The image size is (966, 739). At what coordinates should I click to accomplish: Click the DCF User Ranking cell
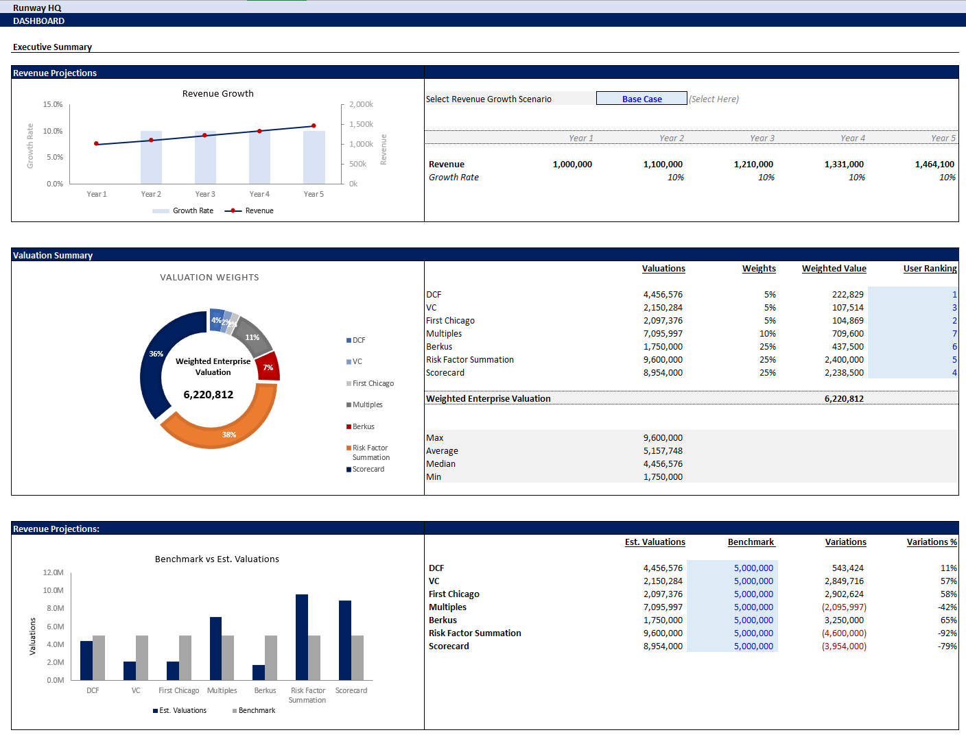coord(912,295)
